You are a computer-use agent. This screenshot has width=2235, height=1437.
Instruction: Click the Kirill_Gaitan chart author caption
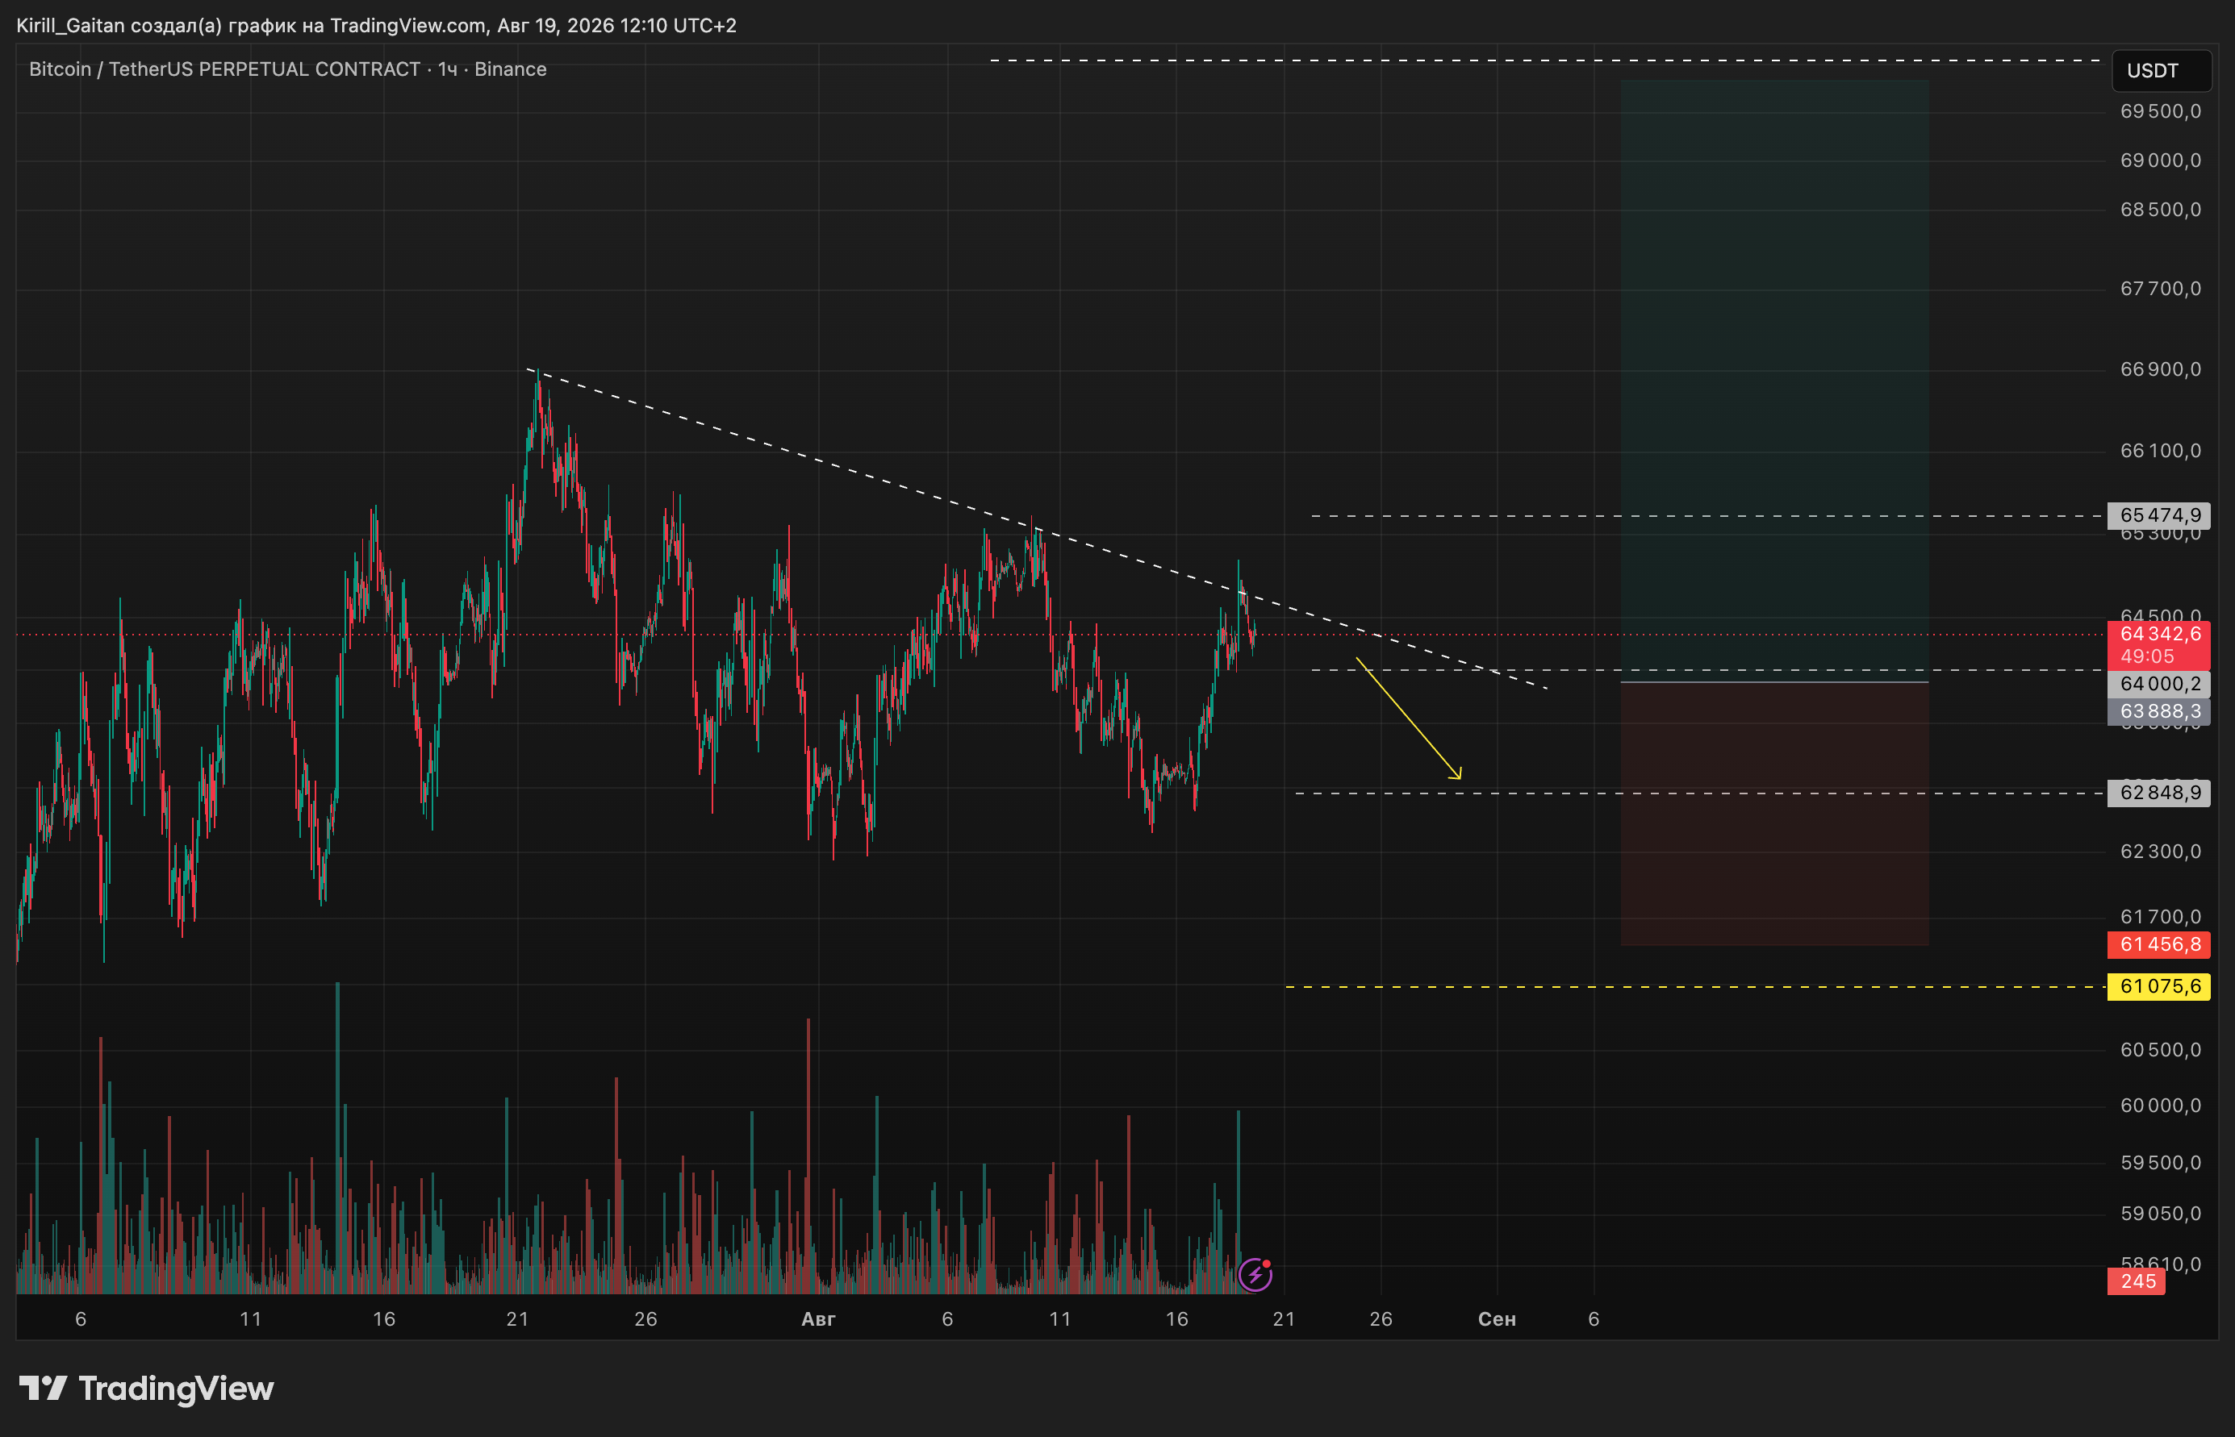(x=376, y=25)
